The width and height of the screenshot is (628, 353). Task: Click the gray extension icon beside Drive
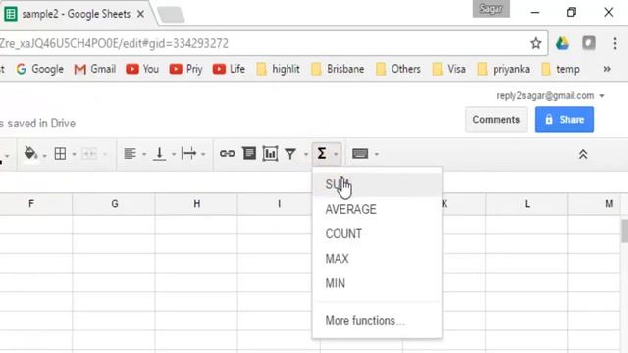coord(589,43)
